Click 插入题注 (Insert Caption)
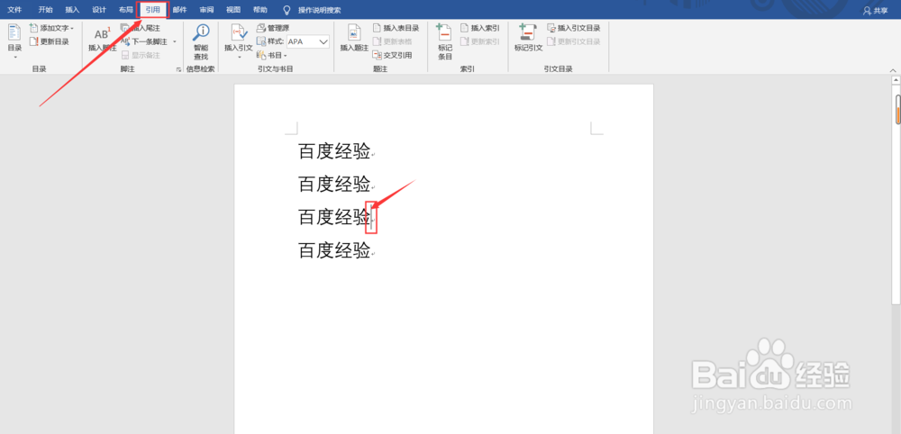Image resolution: width=901 pixels, height=434 pixels. (x=354, y=39)
